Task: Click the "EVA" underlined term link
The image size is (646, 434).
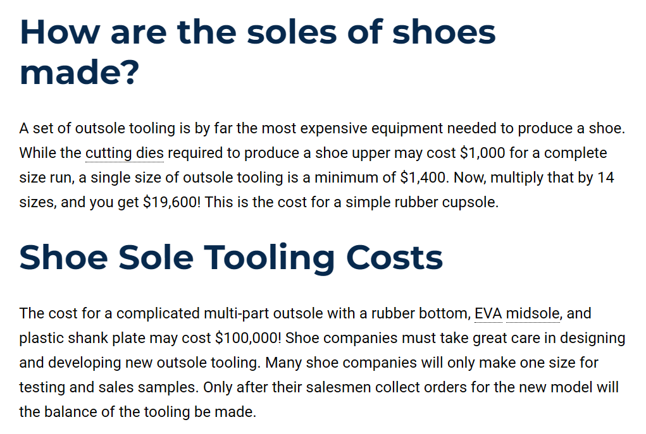Action: 488,313
